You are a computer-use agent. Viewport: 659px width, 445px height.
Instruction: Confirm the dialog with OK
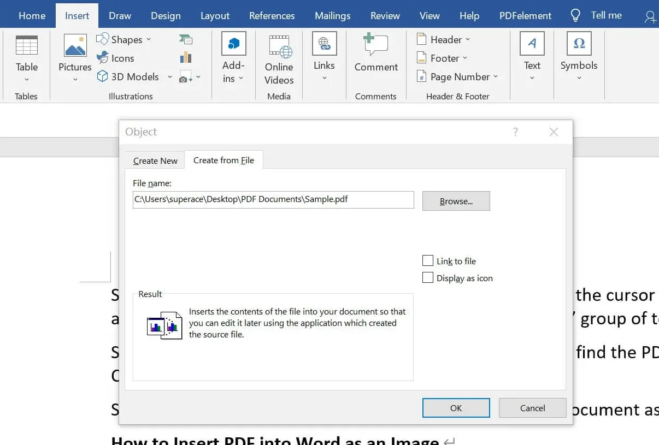456,408
